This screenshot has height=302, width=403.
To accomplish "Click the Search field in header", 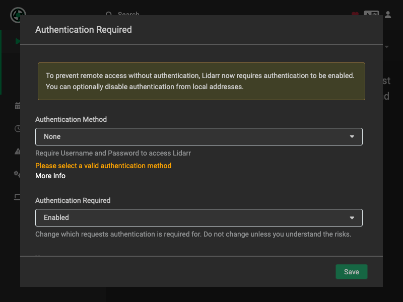I will (x=128, y=14).
